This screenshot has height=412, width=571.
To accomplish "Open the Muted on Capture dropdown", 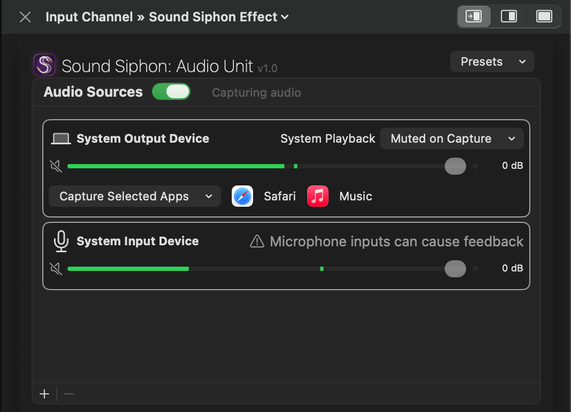I will click(x=452, y=139).
